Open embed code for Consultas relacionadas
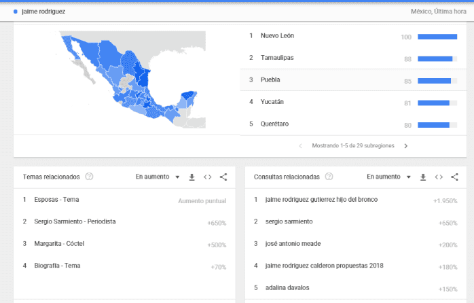 pyautogui.click(x=439, y=177)
